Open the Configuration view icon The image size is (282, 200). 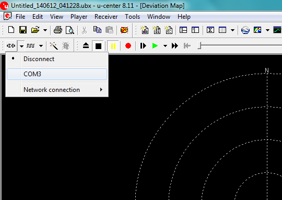click(x=195, y=30)
